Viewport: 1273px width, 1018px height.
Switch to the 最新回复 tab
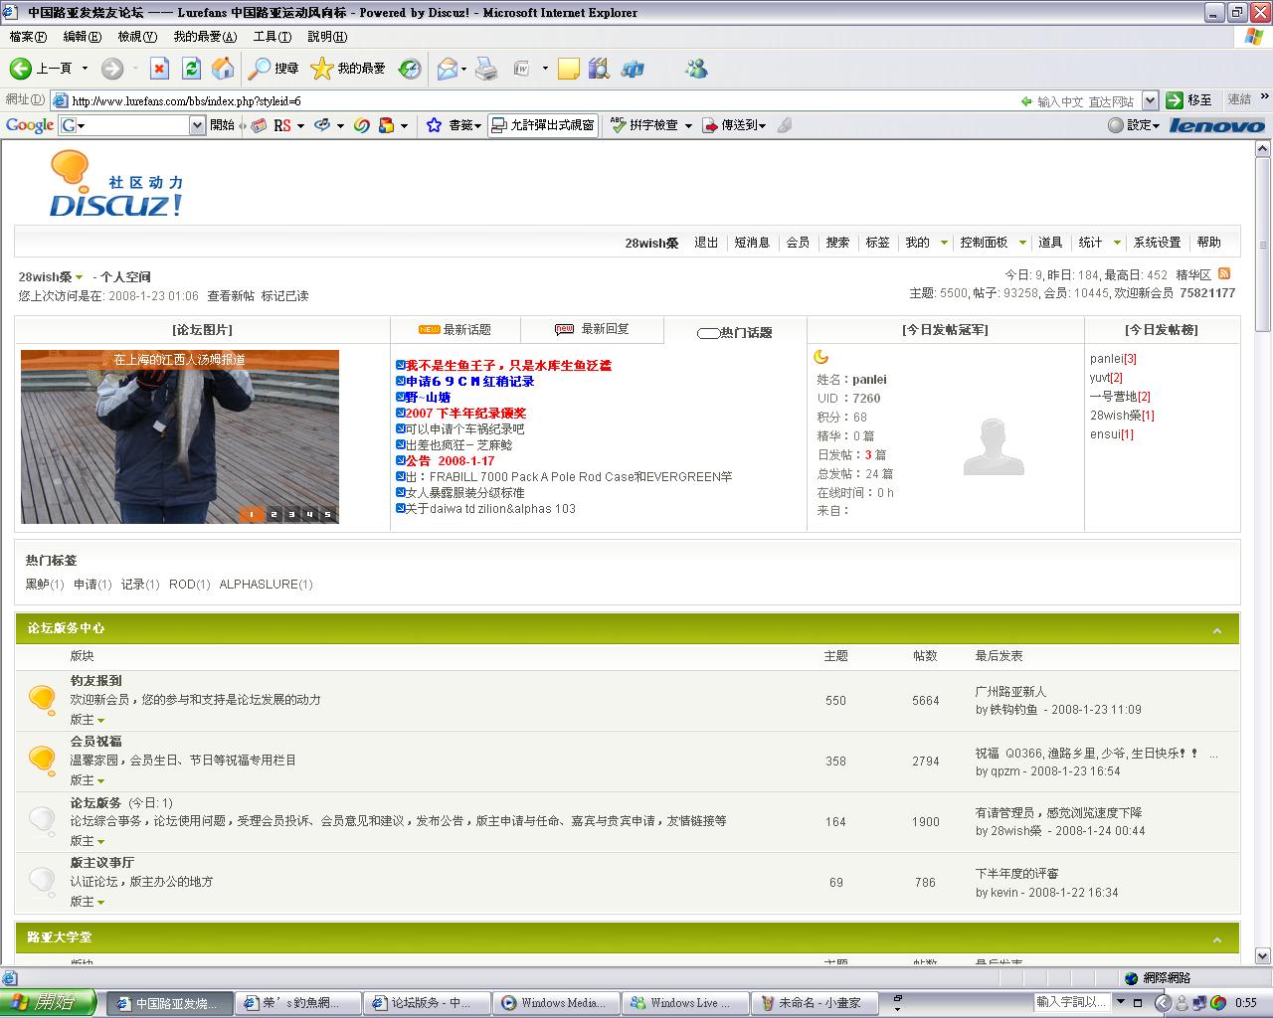(592, 329)
